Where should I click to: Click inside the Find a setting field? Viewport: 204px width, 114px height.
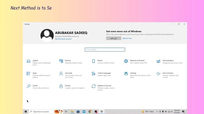105,50
